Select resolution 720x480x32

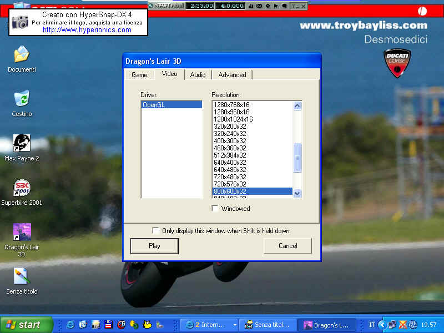pyautogui.click(x=253, y=177)
